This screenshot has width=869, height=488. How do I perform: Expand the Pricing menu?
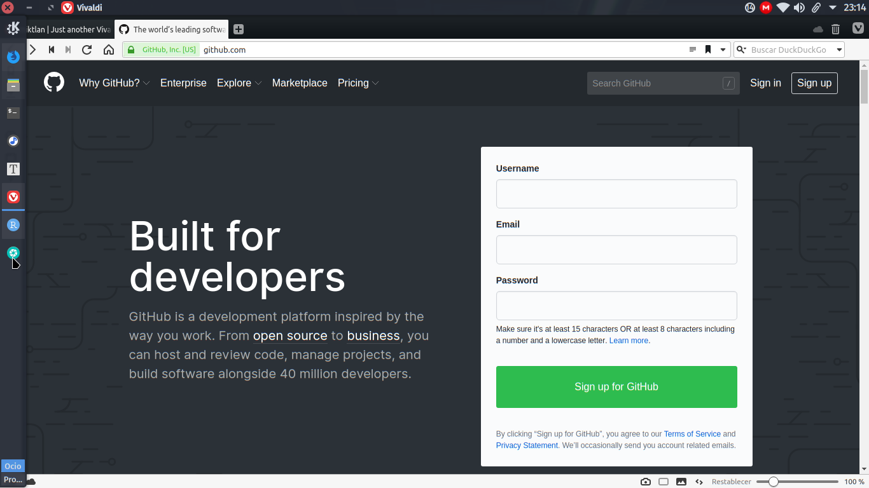pyautogui.click(x=358, y=83)
